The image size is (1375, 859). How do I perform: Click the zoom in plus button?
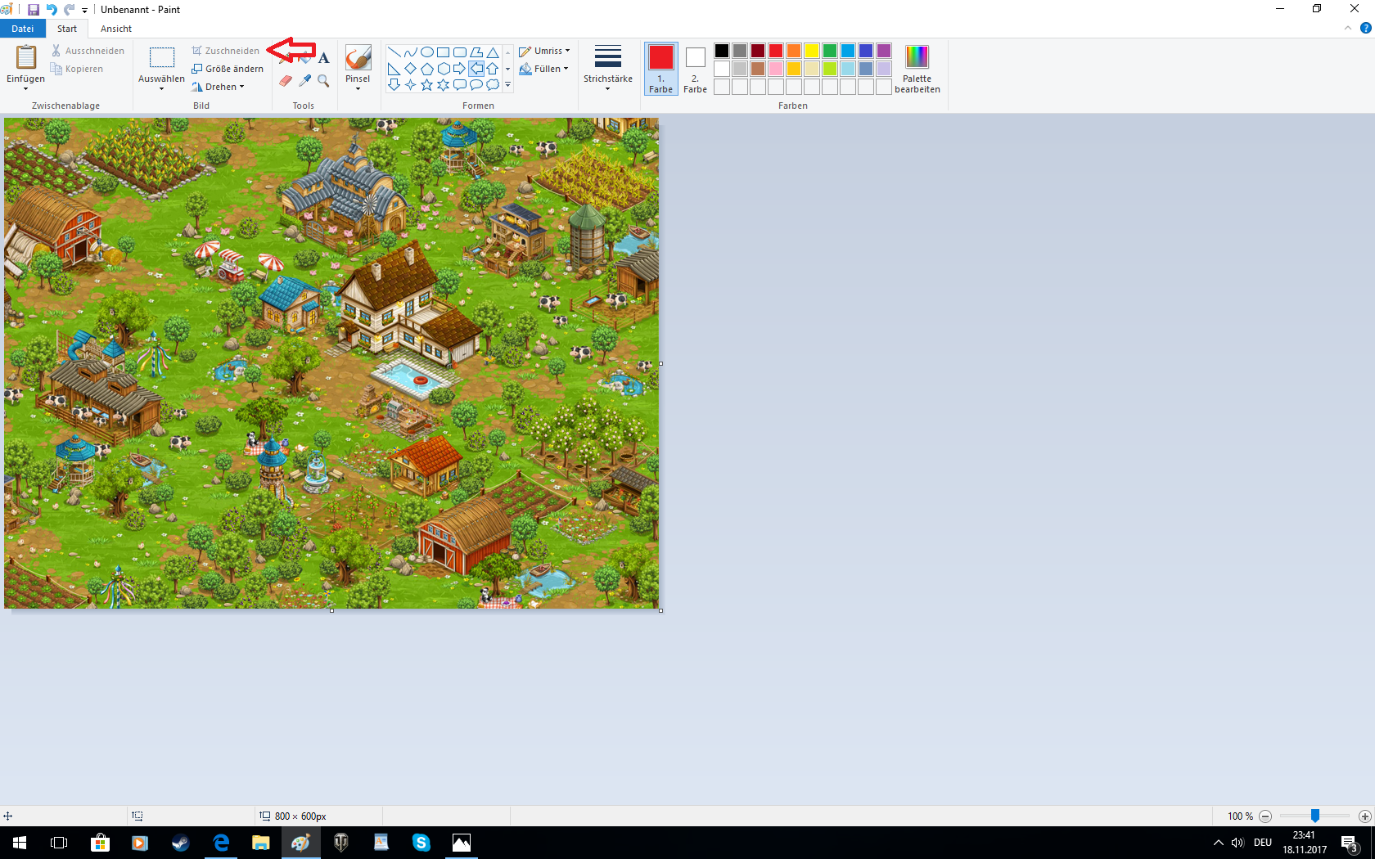coord(1364,816)
